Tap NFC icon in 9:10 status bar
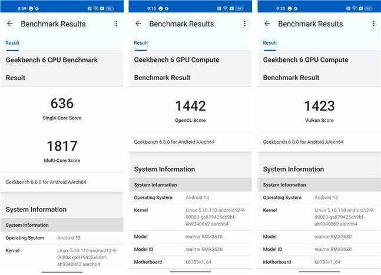381x275 pixels. click(216, 9)
